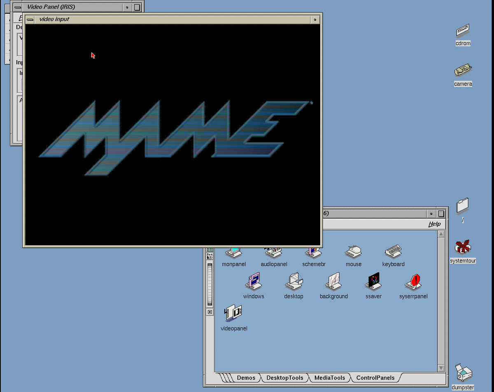
Task: Select the ssaver screensaver icon
Action: click(x=373, y=282)
